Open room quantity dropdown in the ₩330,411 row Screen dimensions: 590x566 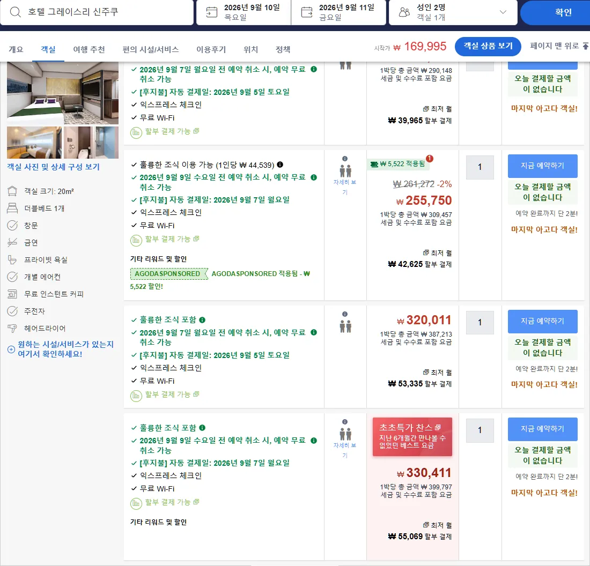[x=480, y=430]
